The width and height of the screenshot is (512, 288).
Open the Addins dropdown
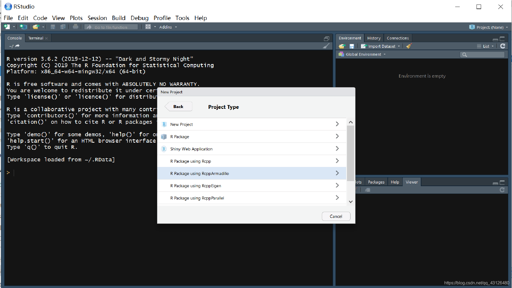[x=168, y=27]
